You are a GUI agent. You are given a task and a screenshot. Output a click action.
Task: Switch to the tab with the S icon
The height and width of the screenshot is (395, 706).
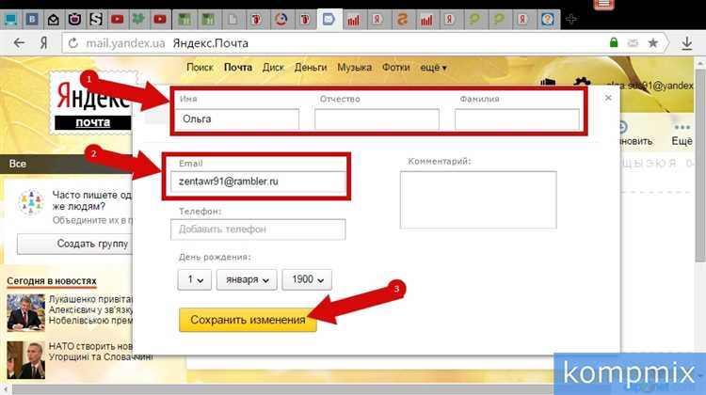[x=96, y=20]
